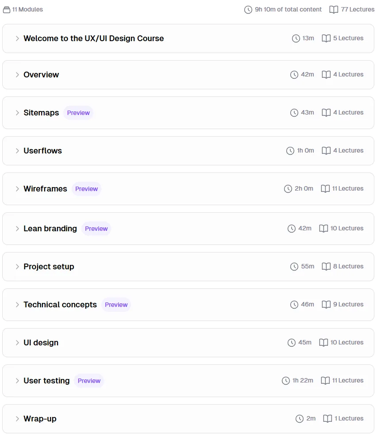Click the book icon beside 77 Lectures
This screenshot has height=436, width=377.
point(334,10)
